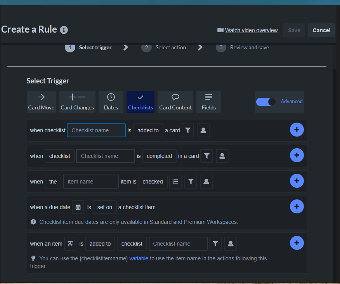Click filter icon in item checked row

(191, 182)
